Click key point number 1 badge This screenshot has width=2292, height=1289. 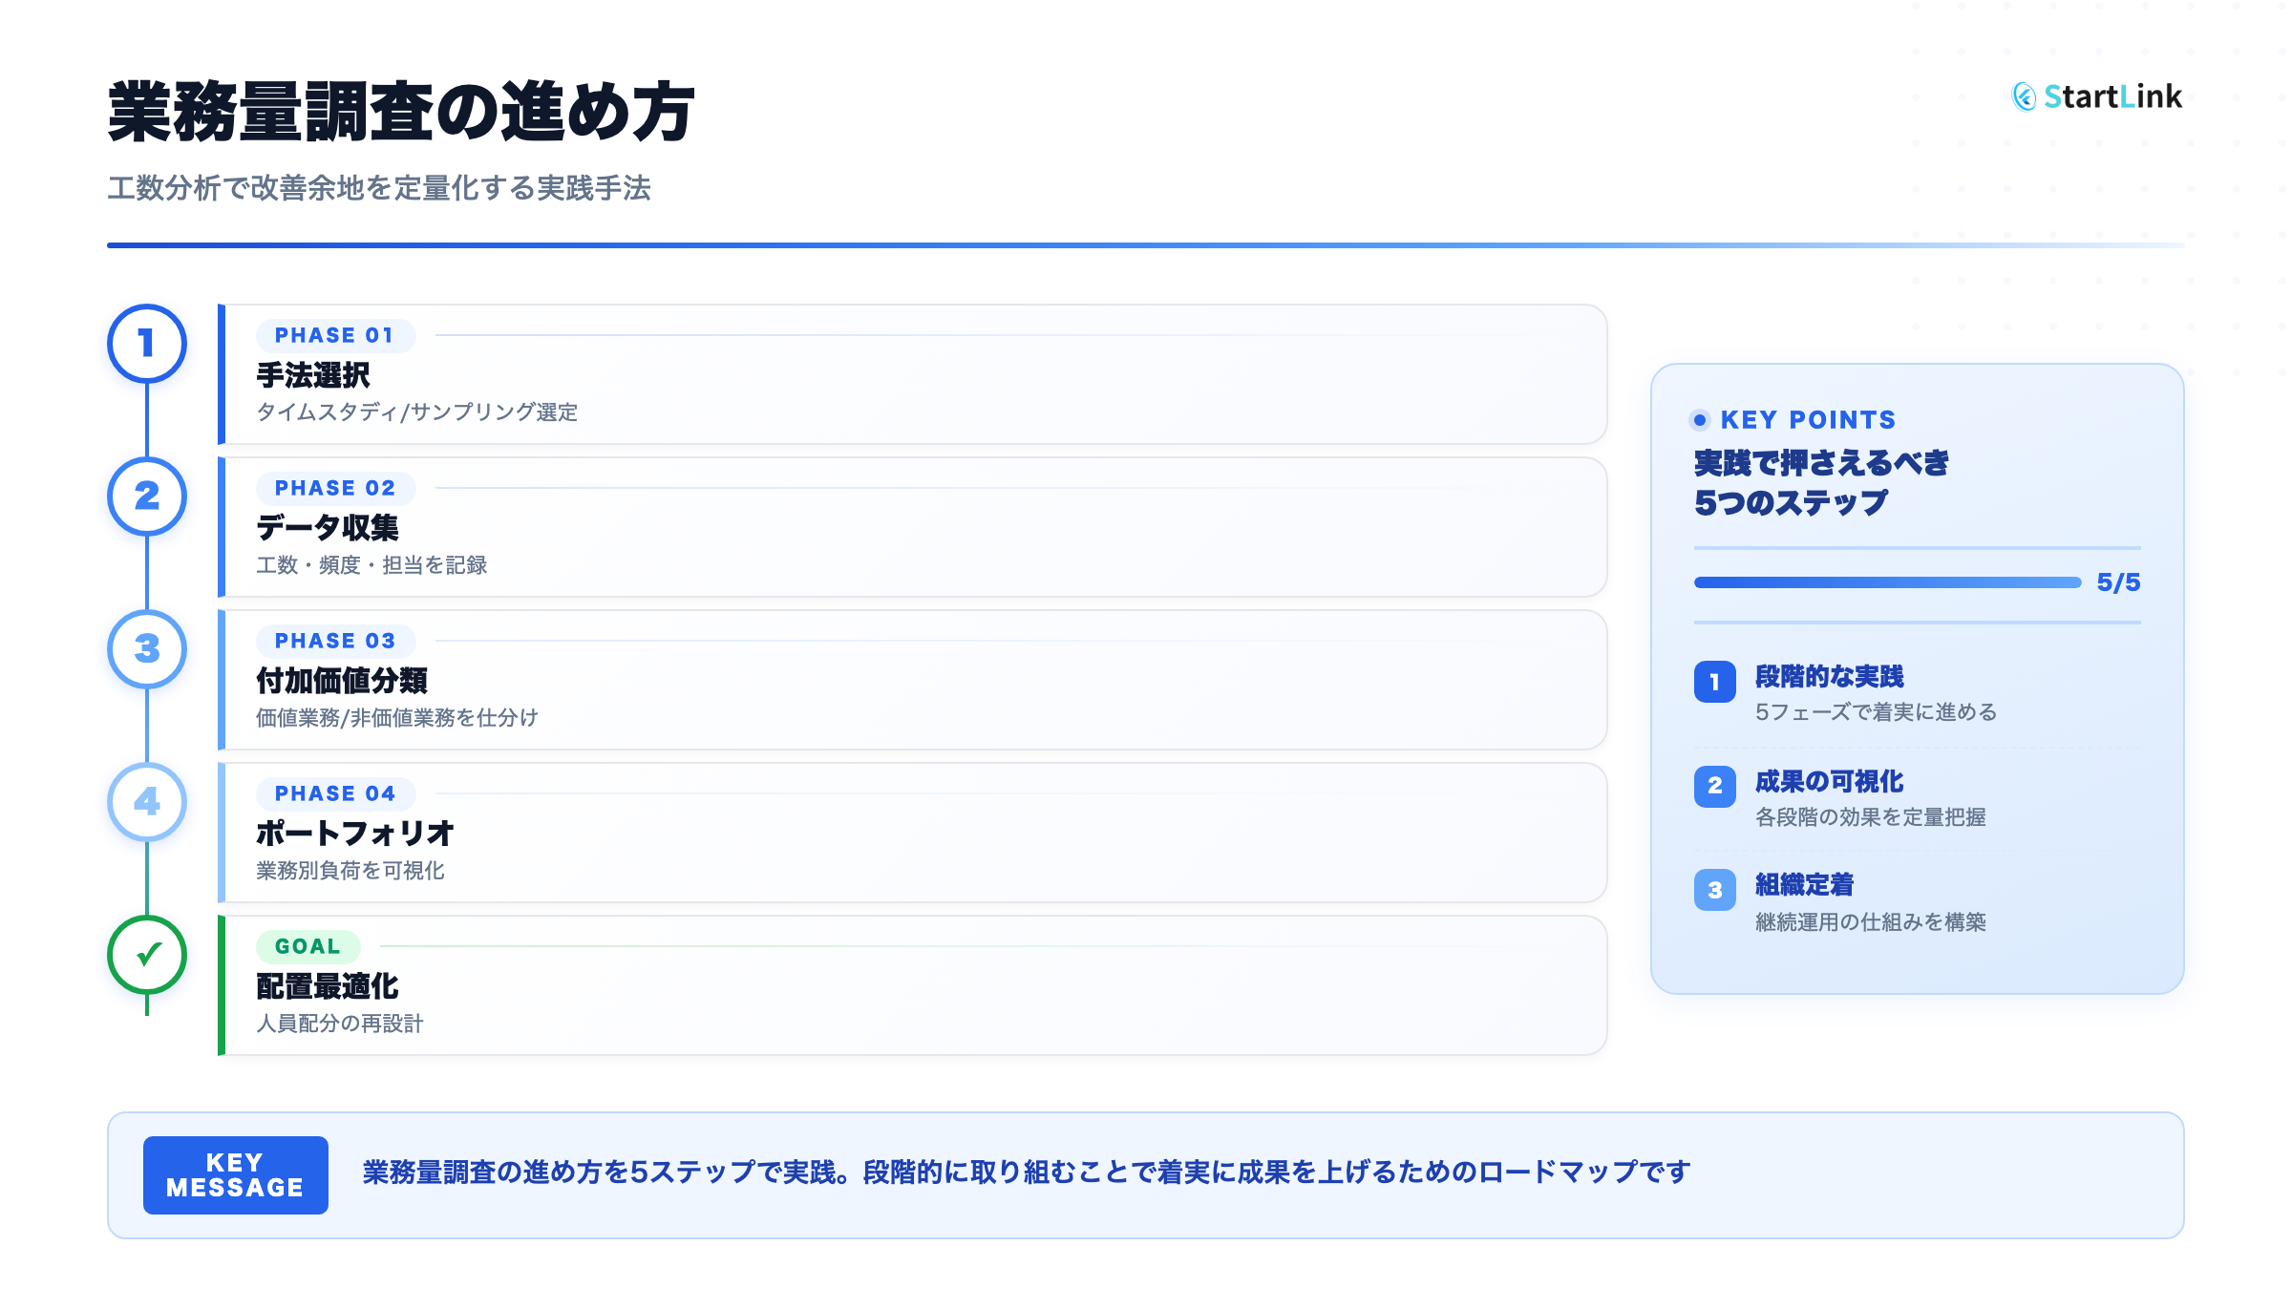tap(1714, 682)
